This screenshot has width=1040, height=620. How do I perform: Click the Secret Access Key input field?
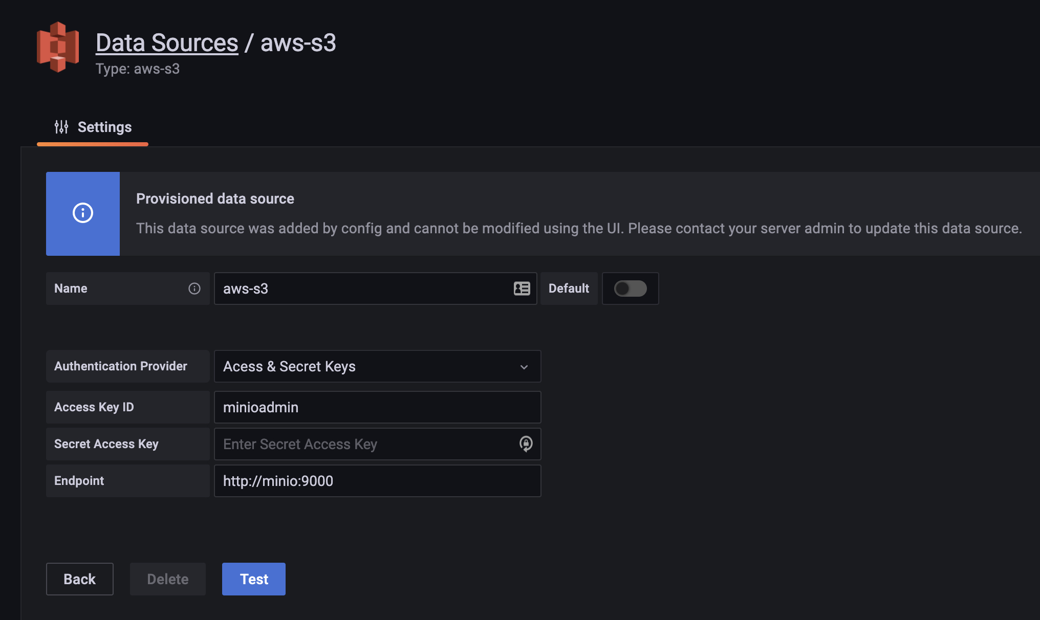tap(377, 444)
